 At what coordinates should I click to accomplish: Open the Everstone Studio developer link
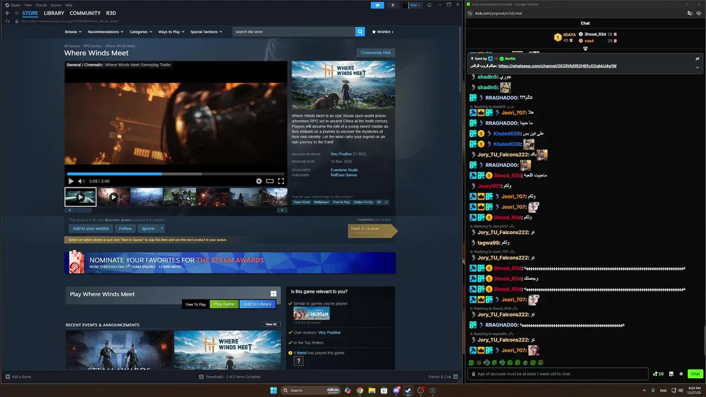coord(344,170)
